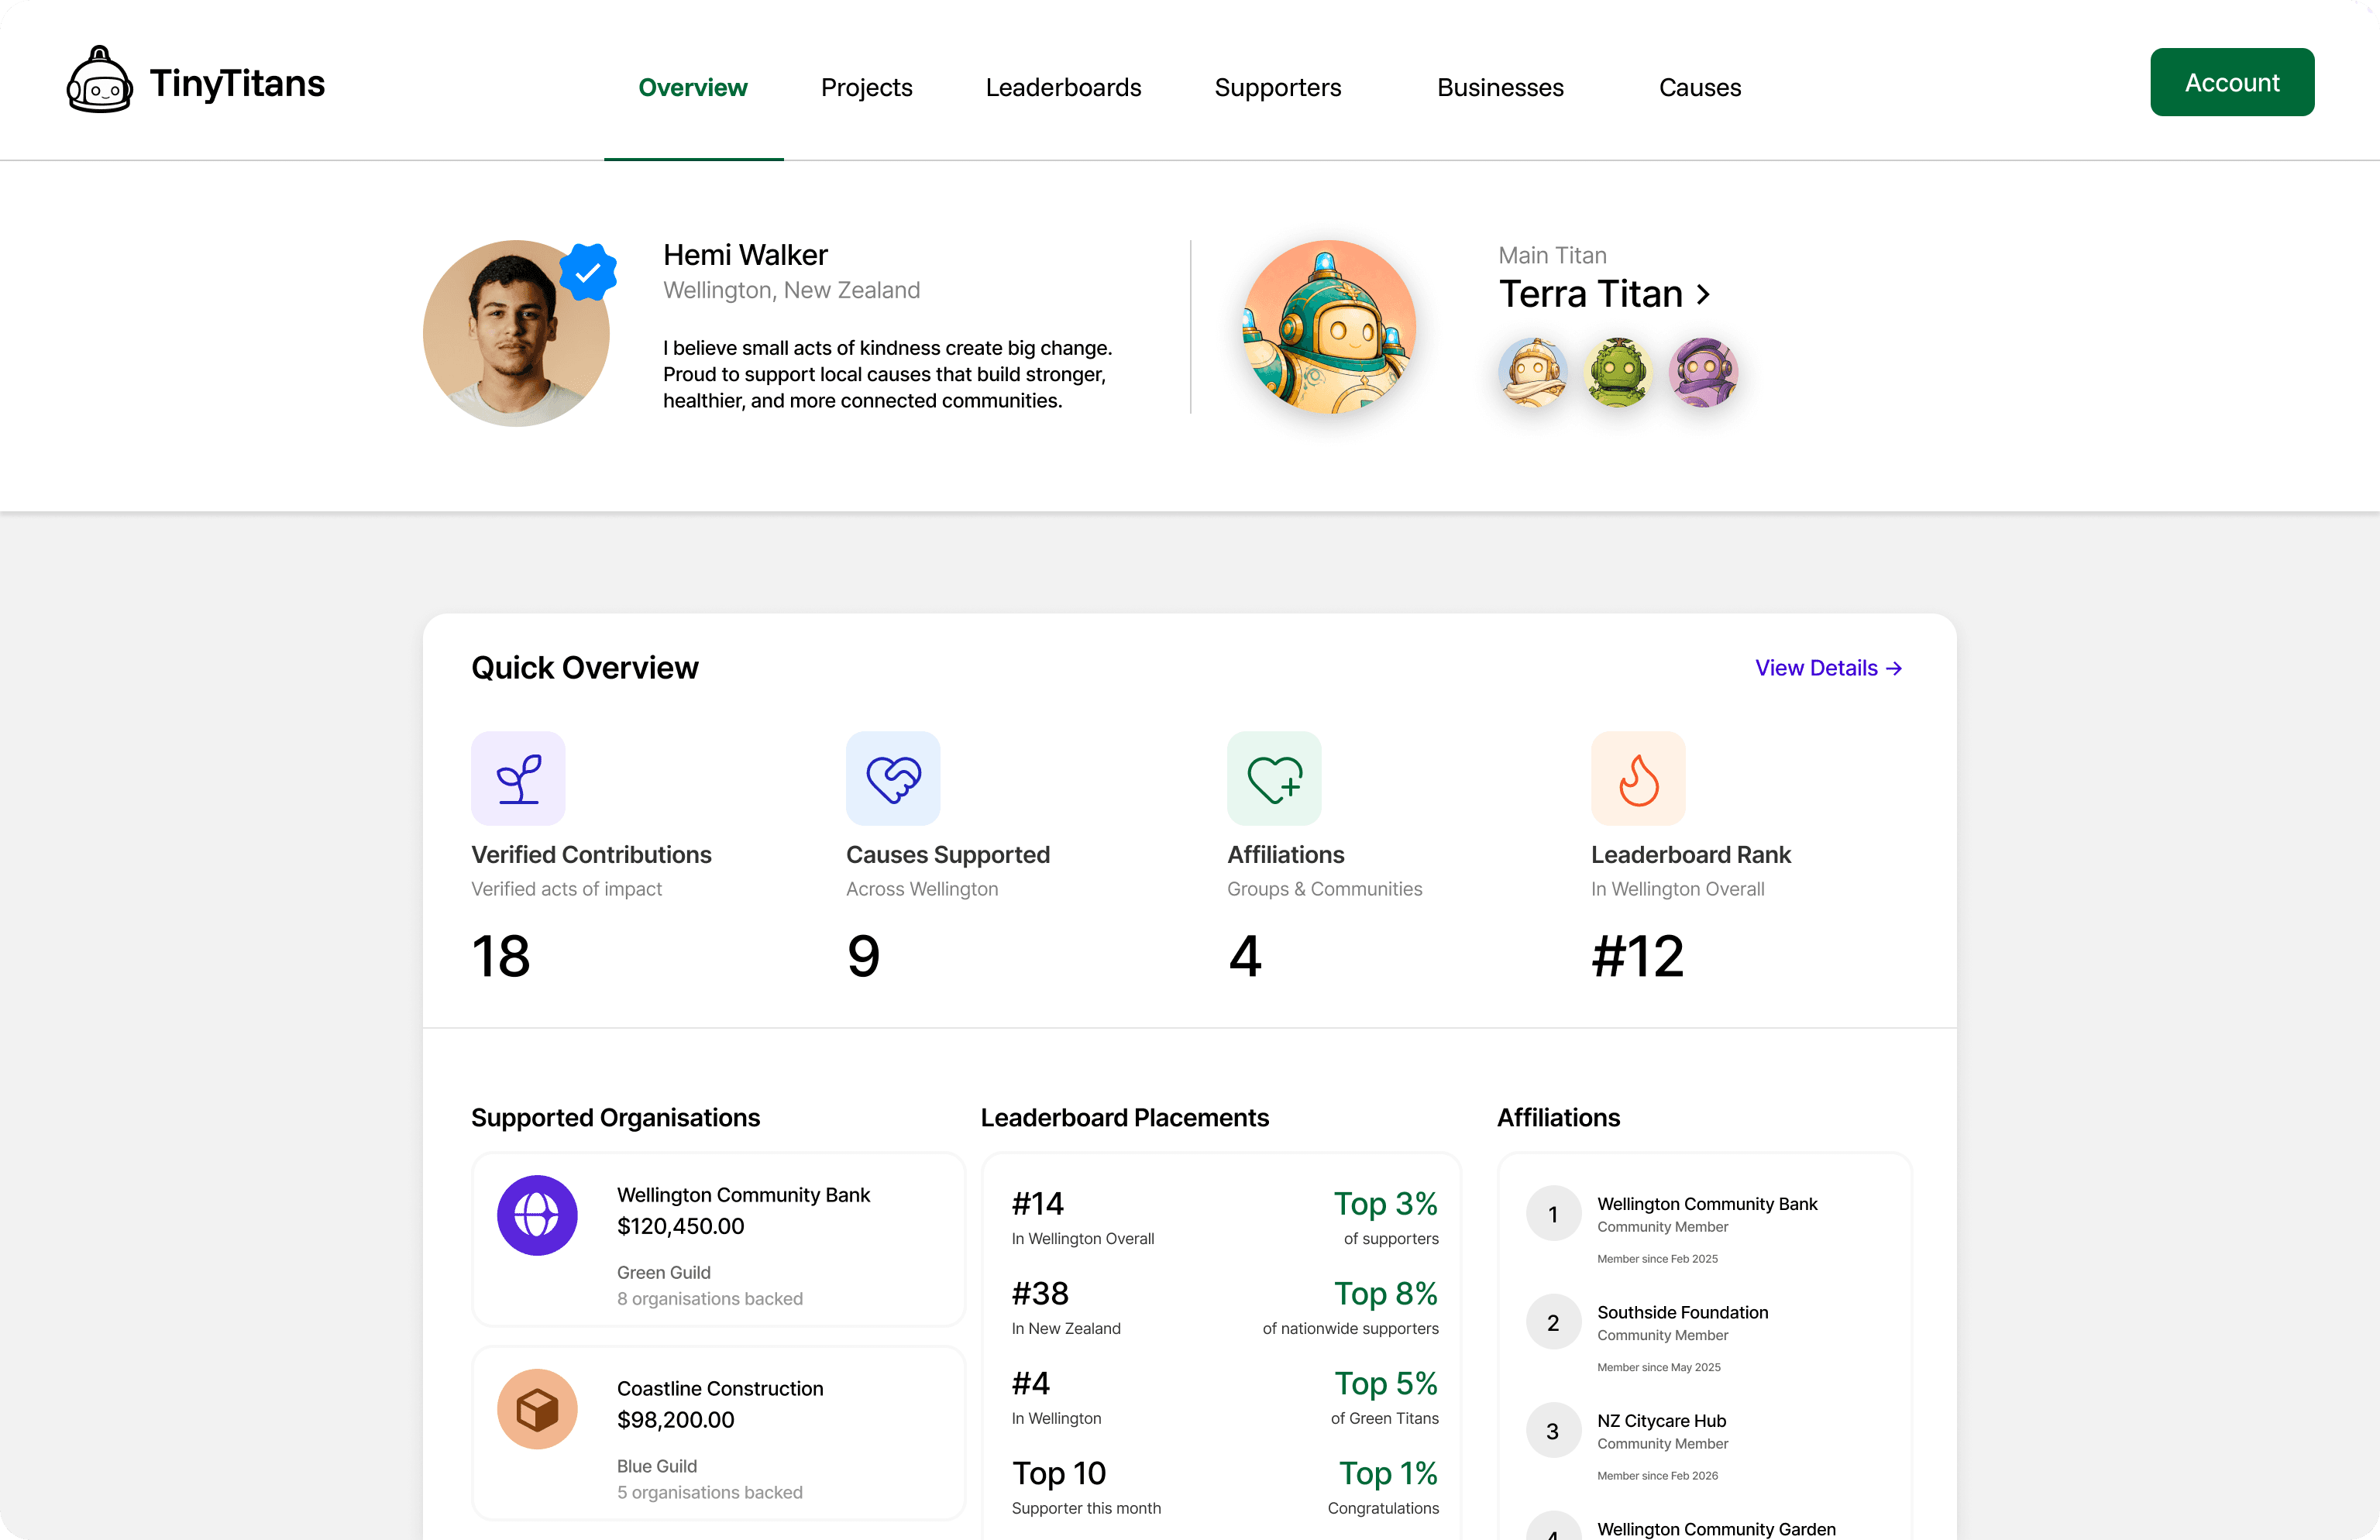Open the Supporters tab
Image resolution: width=2380 pixels, height=1540 pixels.
click(1277, 87)
